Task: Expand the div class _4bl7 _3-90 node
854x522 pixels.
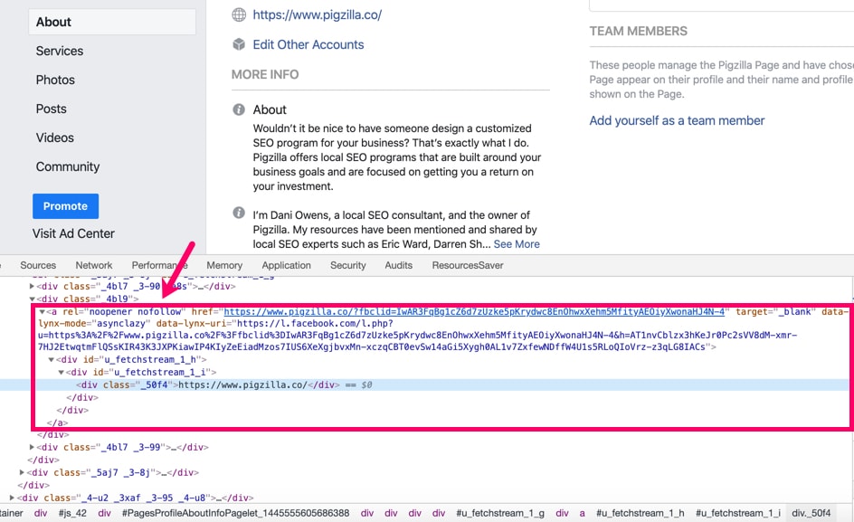Action: pyautogui.click(x=33, y=286)
